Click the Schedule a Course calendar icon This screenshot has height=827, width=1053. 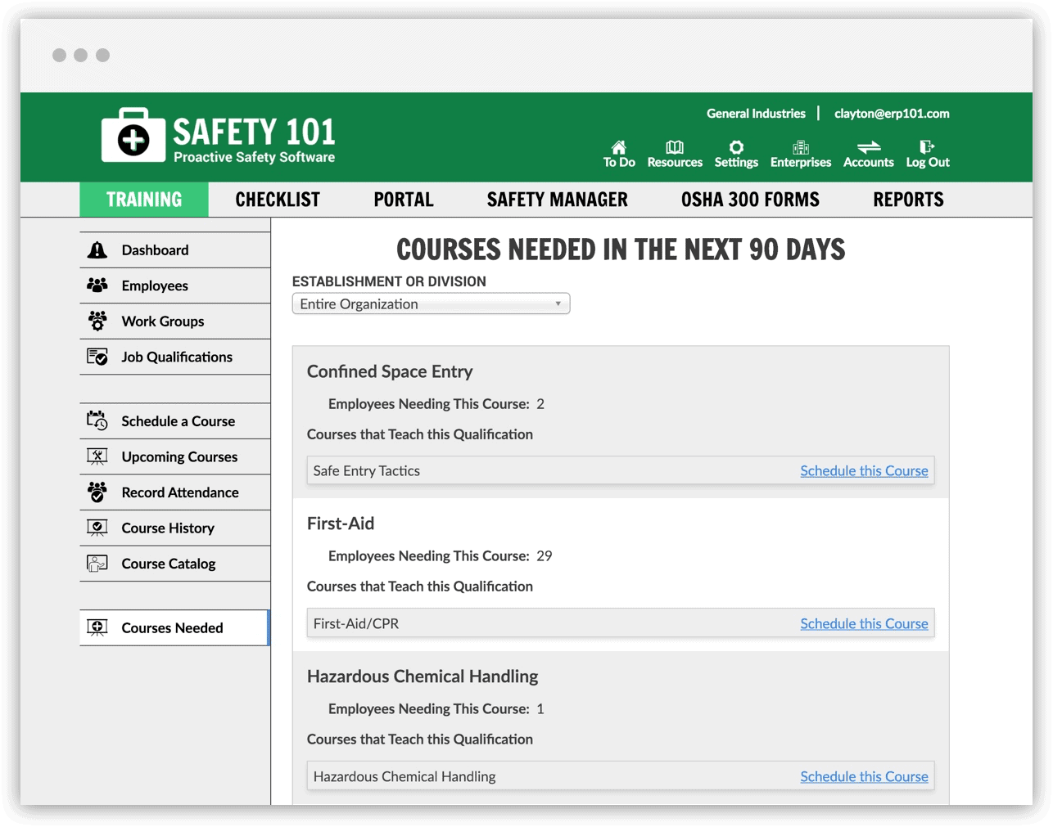pos(97,421)
